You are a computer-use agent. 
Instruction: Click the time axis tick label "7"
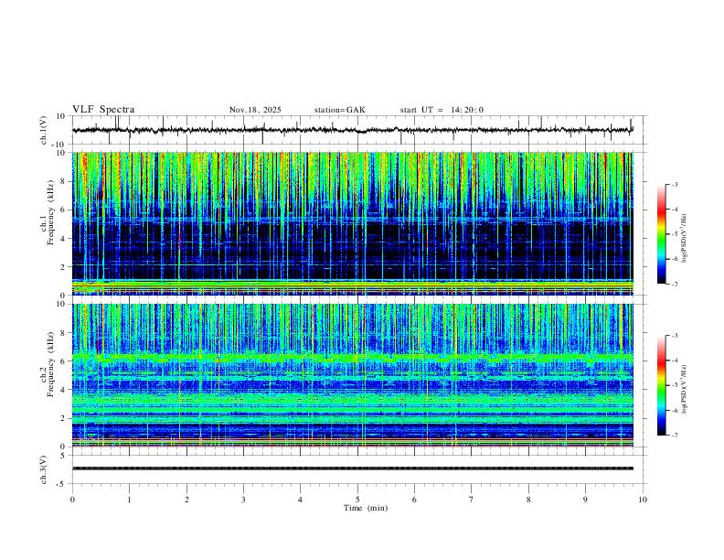(472, 500)
